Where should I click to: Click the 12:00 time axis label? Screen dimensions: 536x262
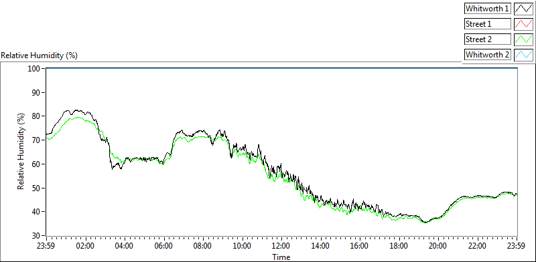[281, 246]
